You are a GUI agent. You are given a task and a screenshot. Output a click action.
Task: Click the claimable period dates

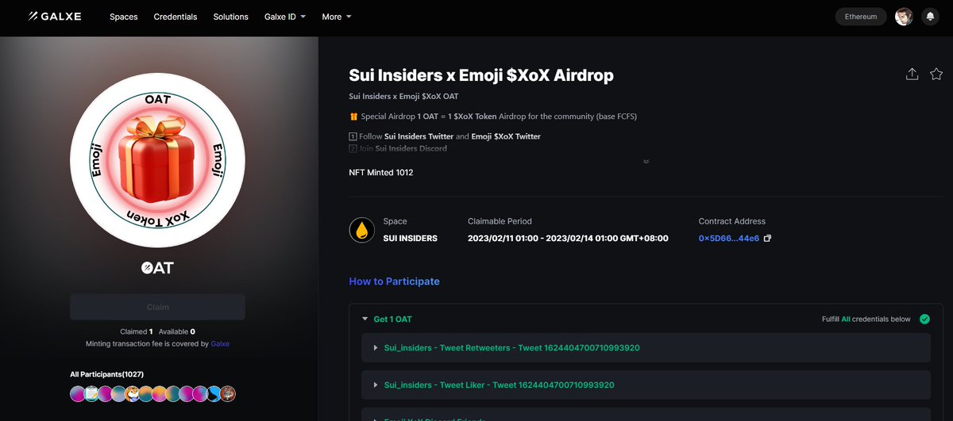(568, 238)
